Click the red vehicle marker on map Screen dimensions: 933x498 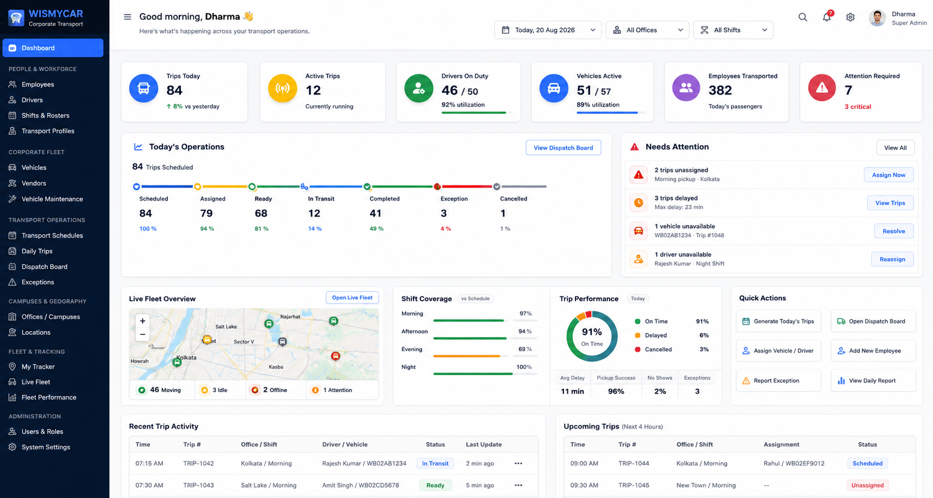336,356
